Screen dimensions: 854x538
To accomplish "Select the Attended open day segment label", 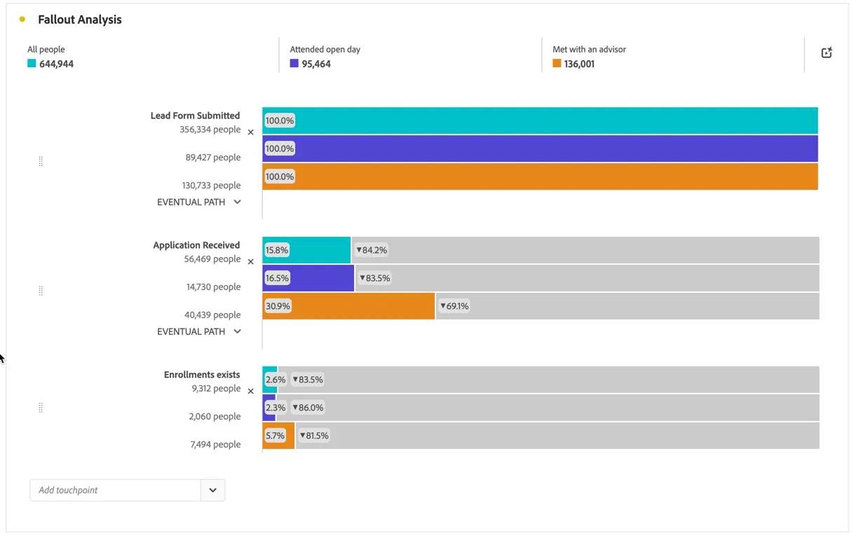I will [325, 49].
